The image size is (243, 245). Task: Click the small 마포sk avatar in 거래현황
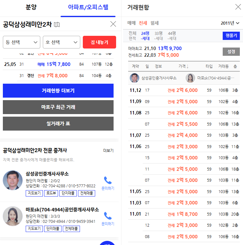190,78
